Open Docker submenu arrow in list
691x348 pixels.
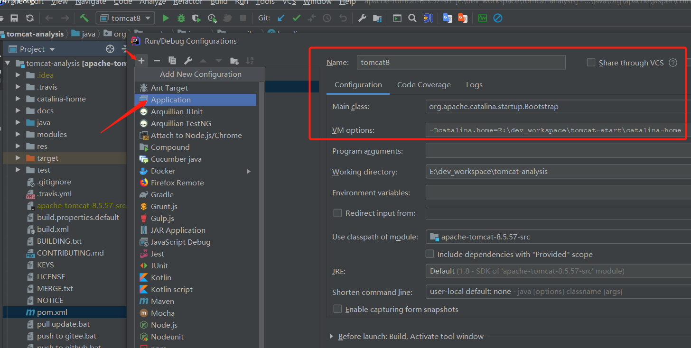249,171
